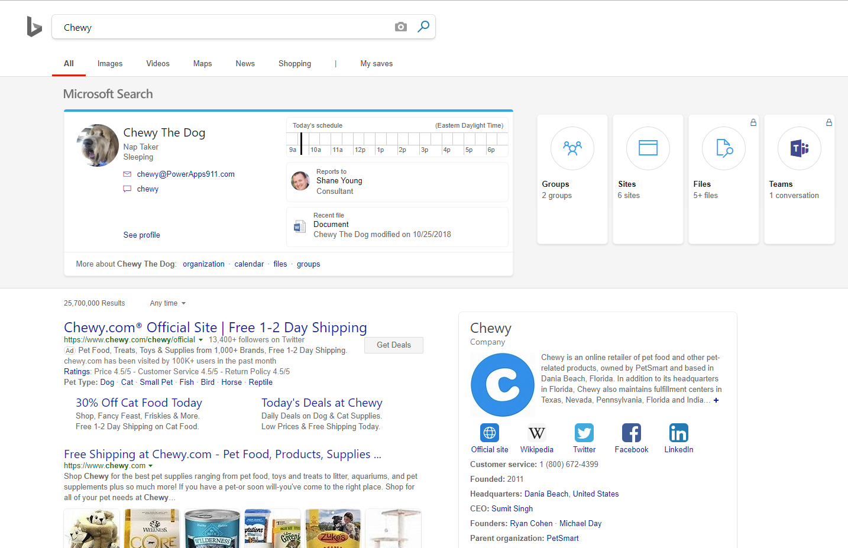This screenshot has height=548, width=848.
Task: Switch to the News tab
Action: pyautogui.click(x=245, y=63)
